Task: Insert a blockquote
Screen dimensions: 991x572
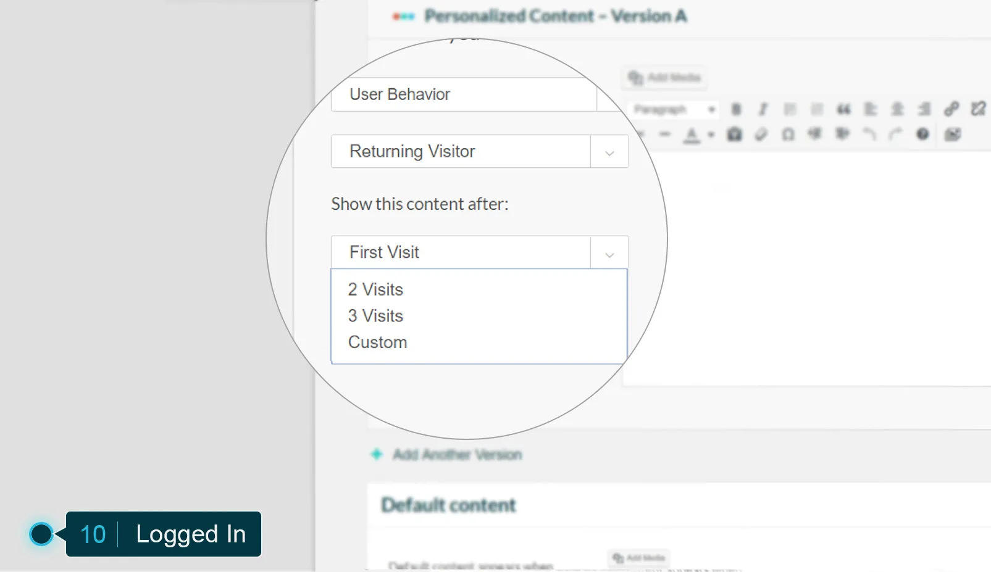Action: pos(843,109)
